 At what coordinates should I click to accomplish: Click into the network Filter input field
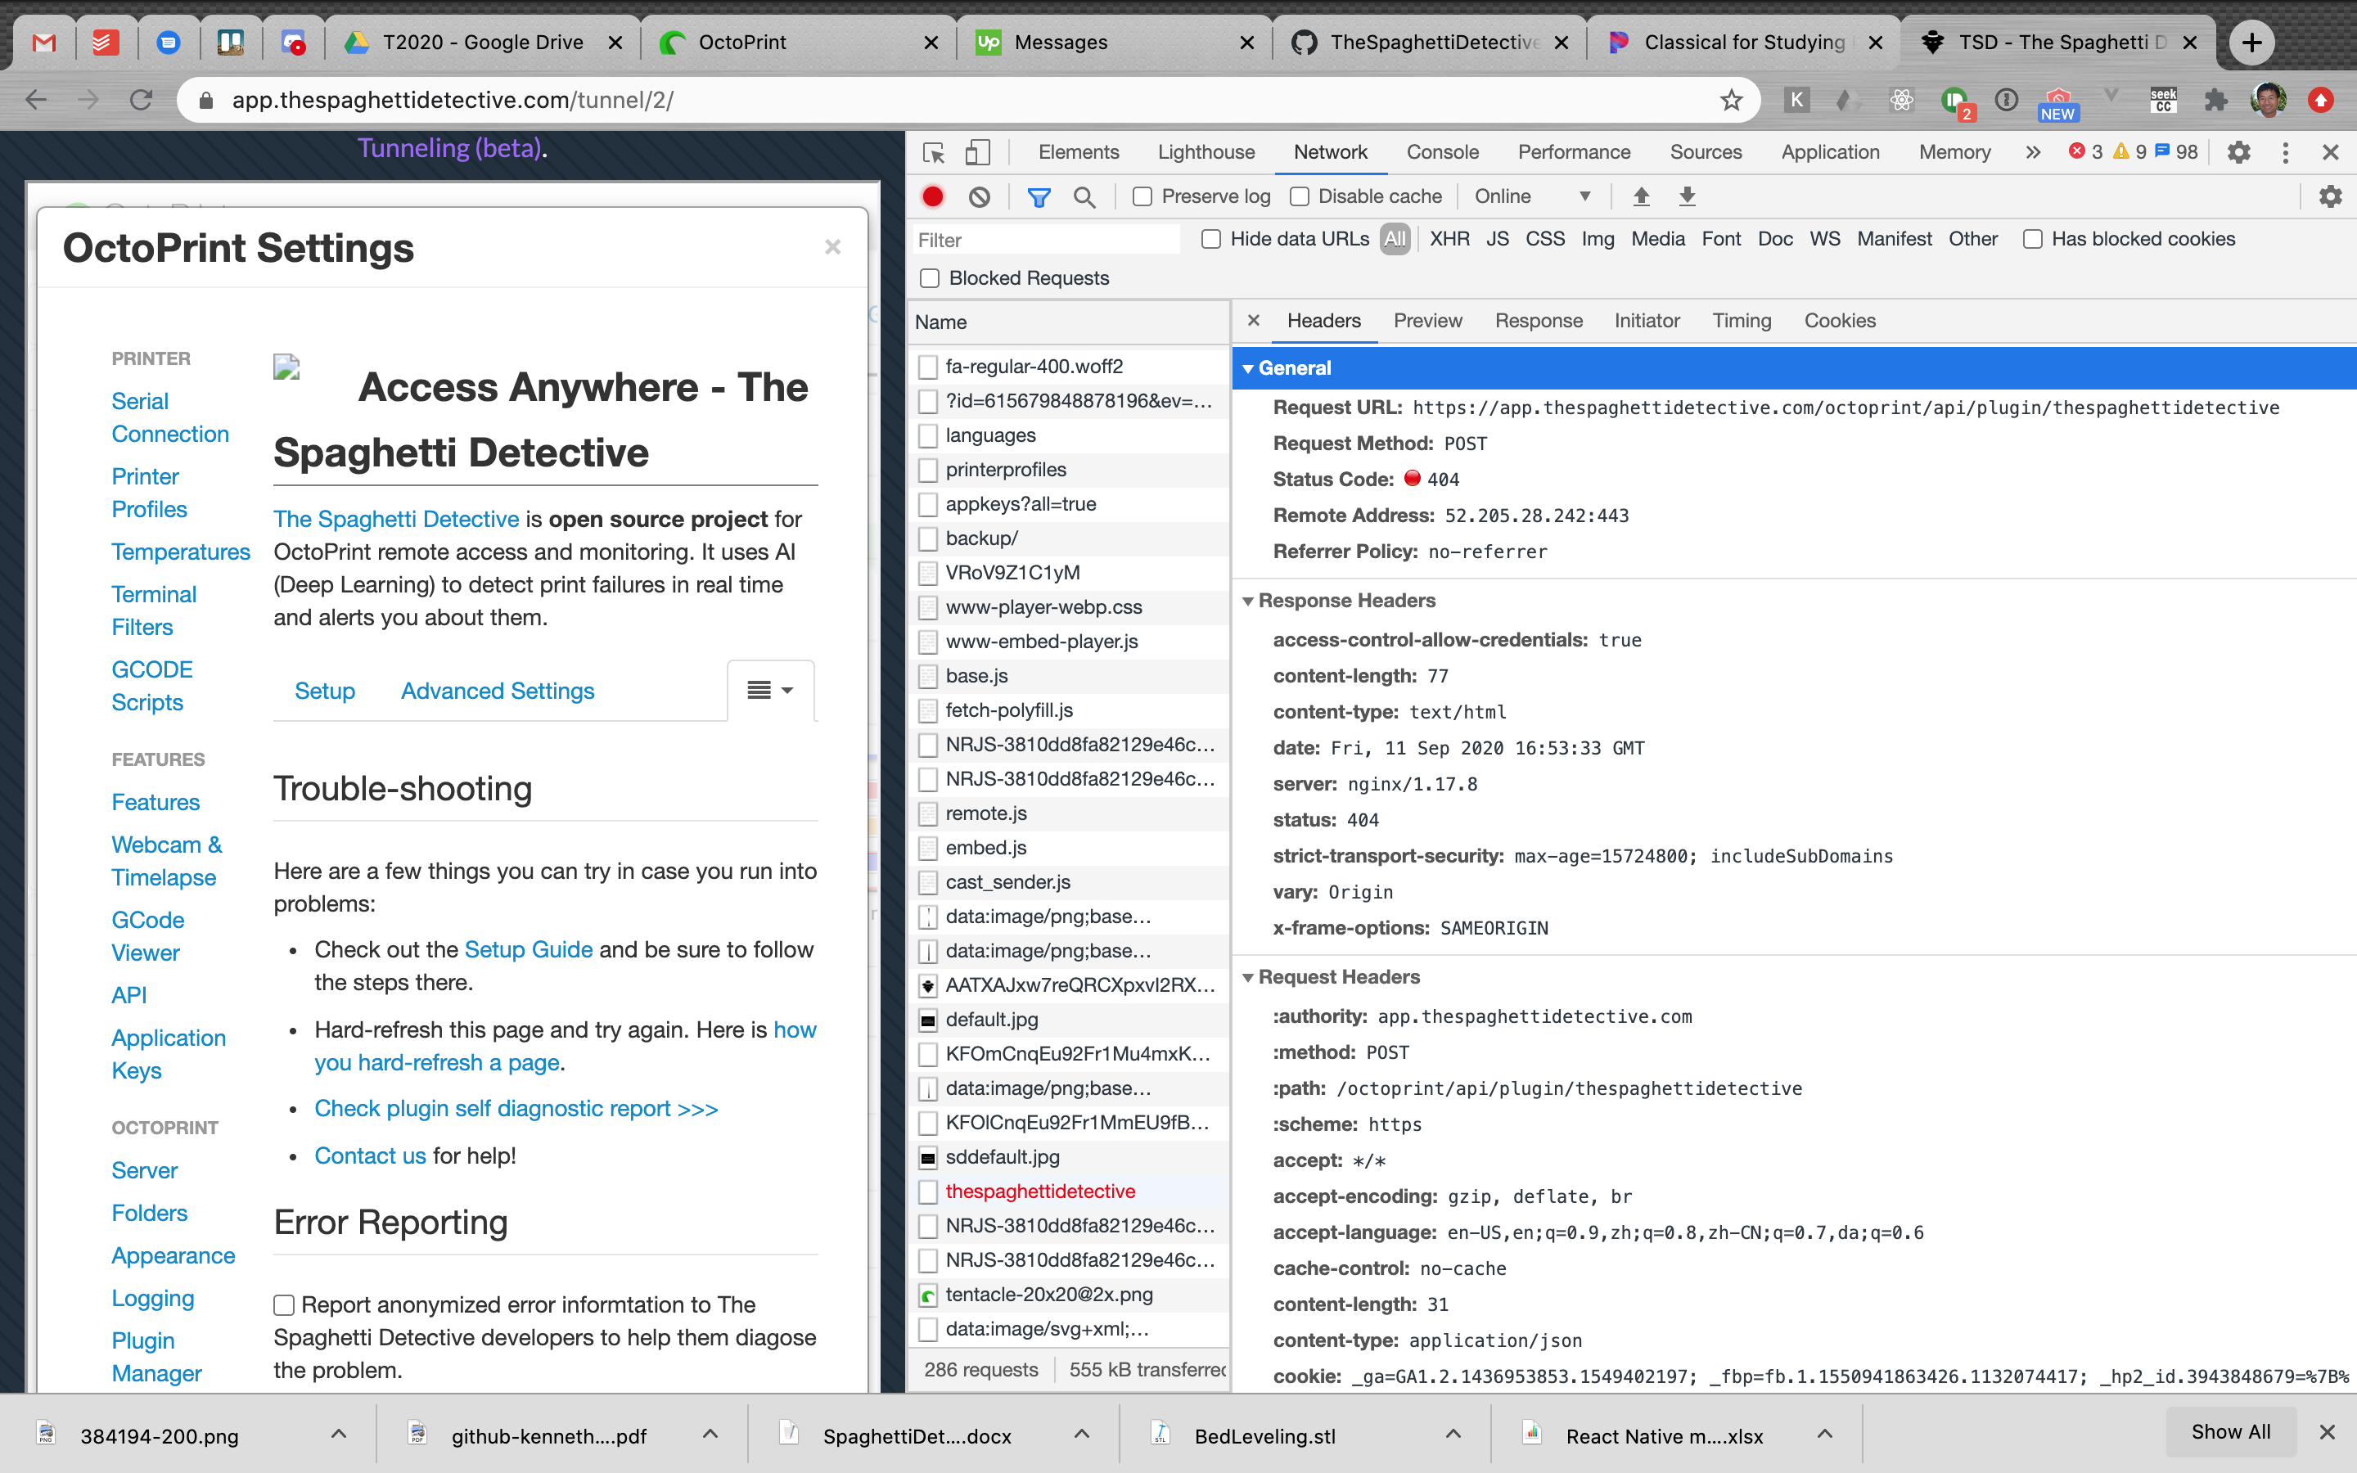[1046, 240]
